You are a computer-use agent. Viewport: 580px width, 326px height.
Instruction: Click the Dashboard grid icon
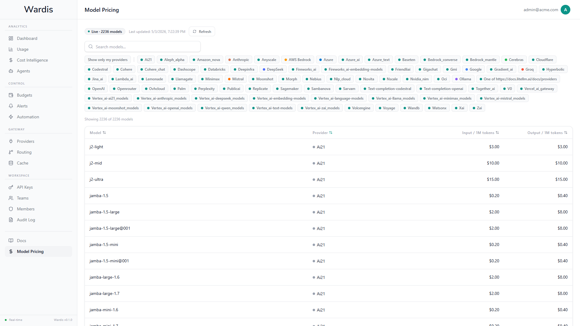11,38
